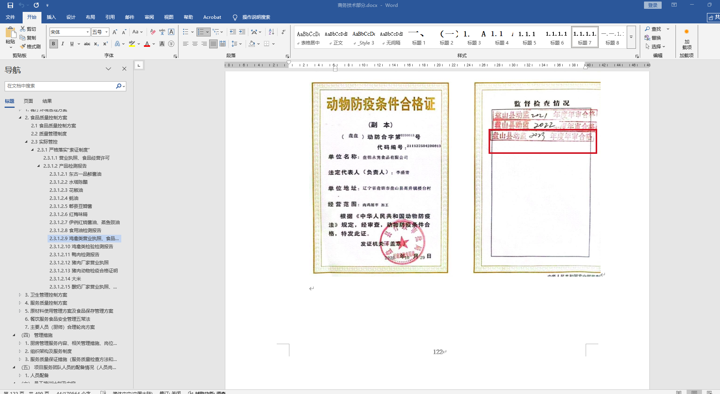Image resolution: width=720 pixels, height=394 pixels.
Task: Open the font size dropdown (五号)
Action: 107,32
